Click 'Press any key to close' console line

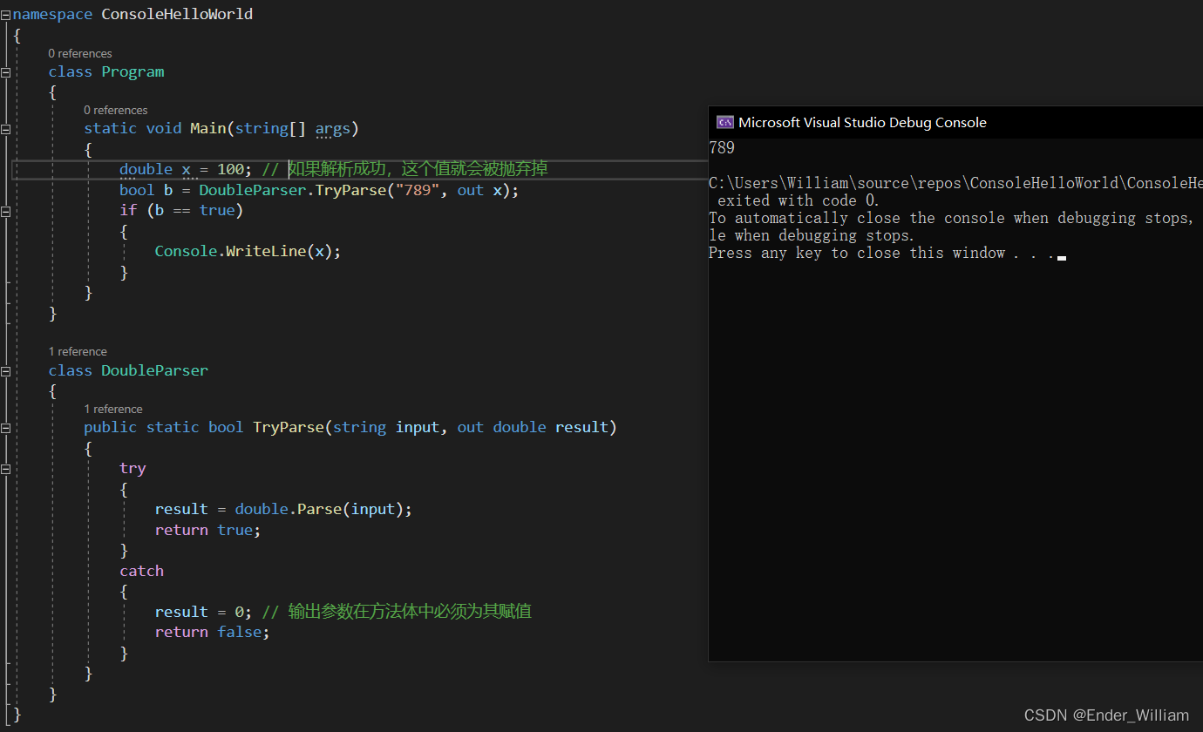[880, 254]
